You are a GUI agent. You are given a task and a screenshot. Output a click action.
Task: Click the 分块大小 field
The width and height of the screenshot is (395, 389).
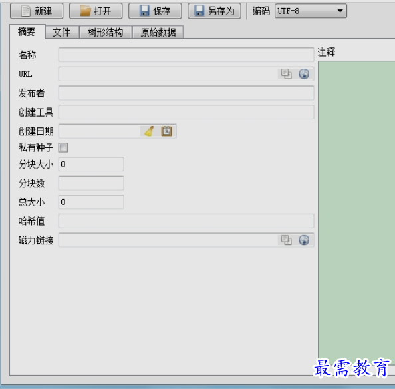point(91,164)
